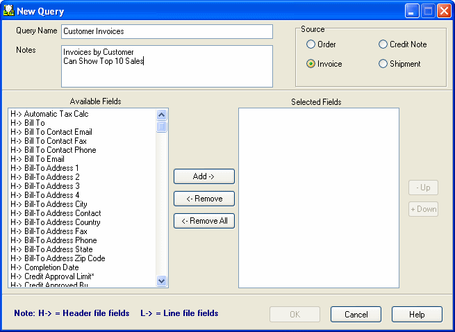Choose the Invoice source radio button
This screenshot has width=455, height=332.
tap(311, 64)
